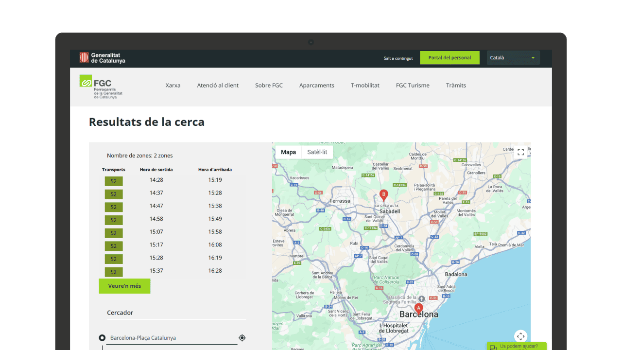Screen dimensions: 622x350
Task: Click the 16:08 arrival time
Action: (x=215, y=245)
